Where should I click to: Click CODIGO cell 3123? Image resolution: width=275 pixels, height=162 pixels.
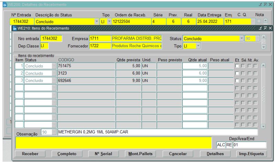[86, 73]
